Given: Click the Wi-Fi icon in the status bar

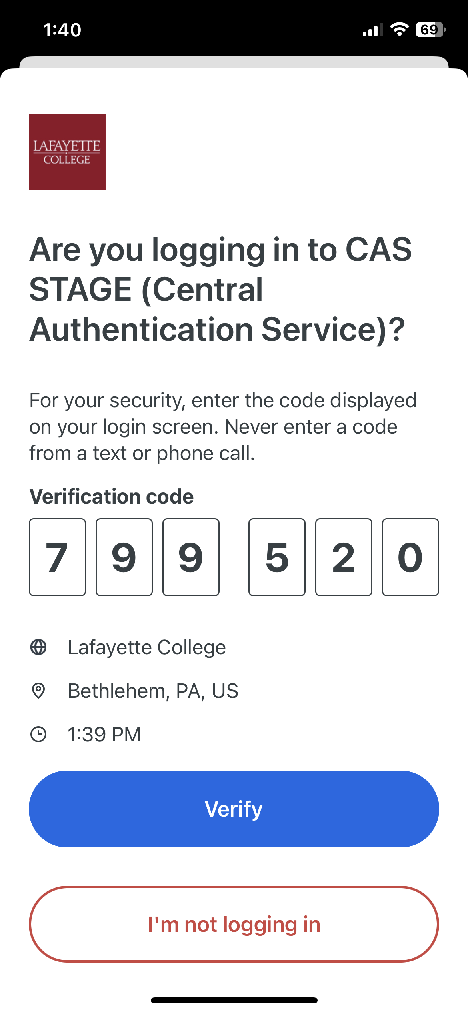Looking at the screenshot, I should pyautogui.click(x=399, y=30).
